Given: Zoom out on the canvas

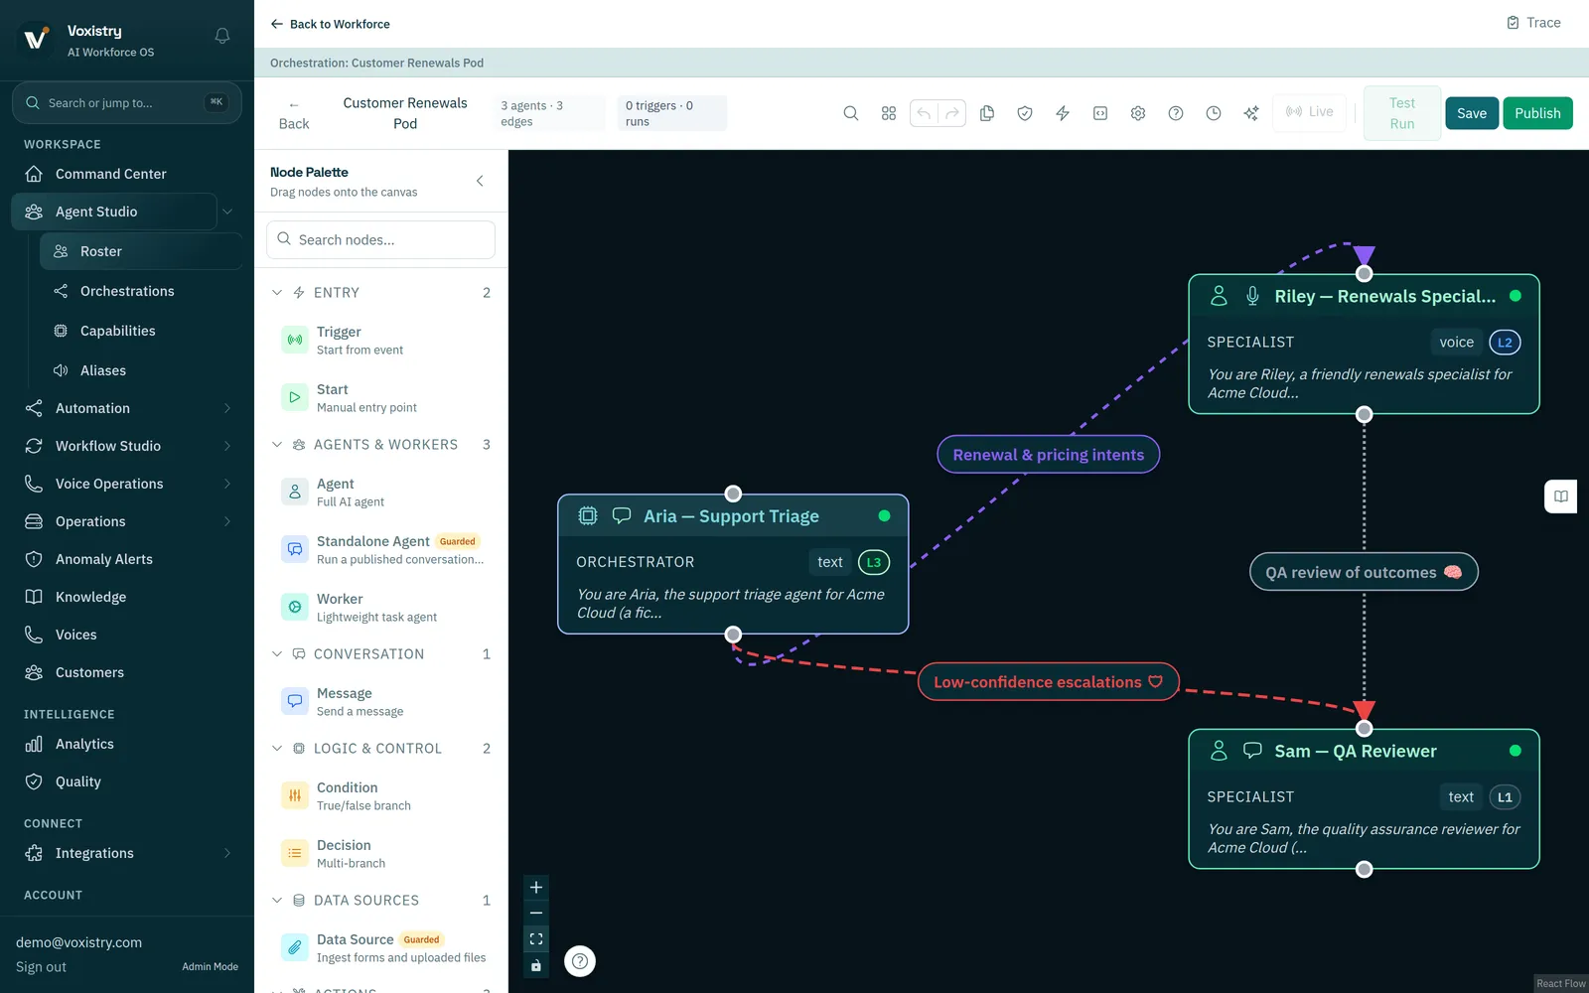Looking at the screenshot, I should [x=536, y=914].
